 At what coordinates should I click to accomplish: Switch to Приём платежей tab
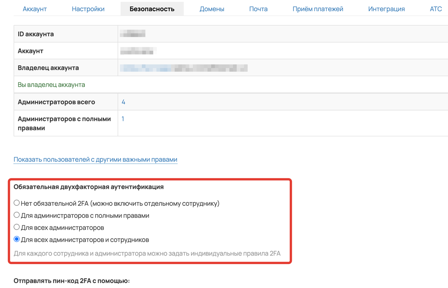pos(318,9)
